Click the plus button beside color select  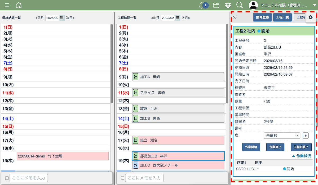305,136
